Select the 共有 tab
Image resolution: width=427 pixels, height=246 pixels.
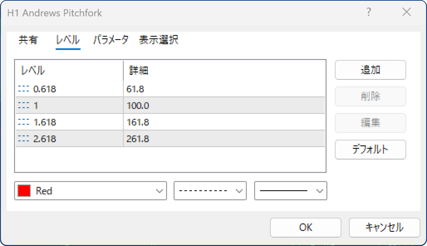pyautogui.click(x=28, y=40)
